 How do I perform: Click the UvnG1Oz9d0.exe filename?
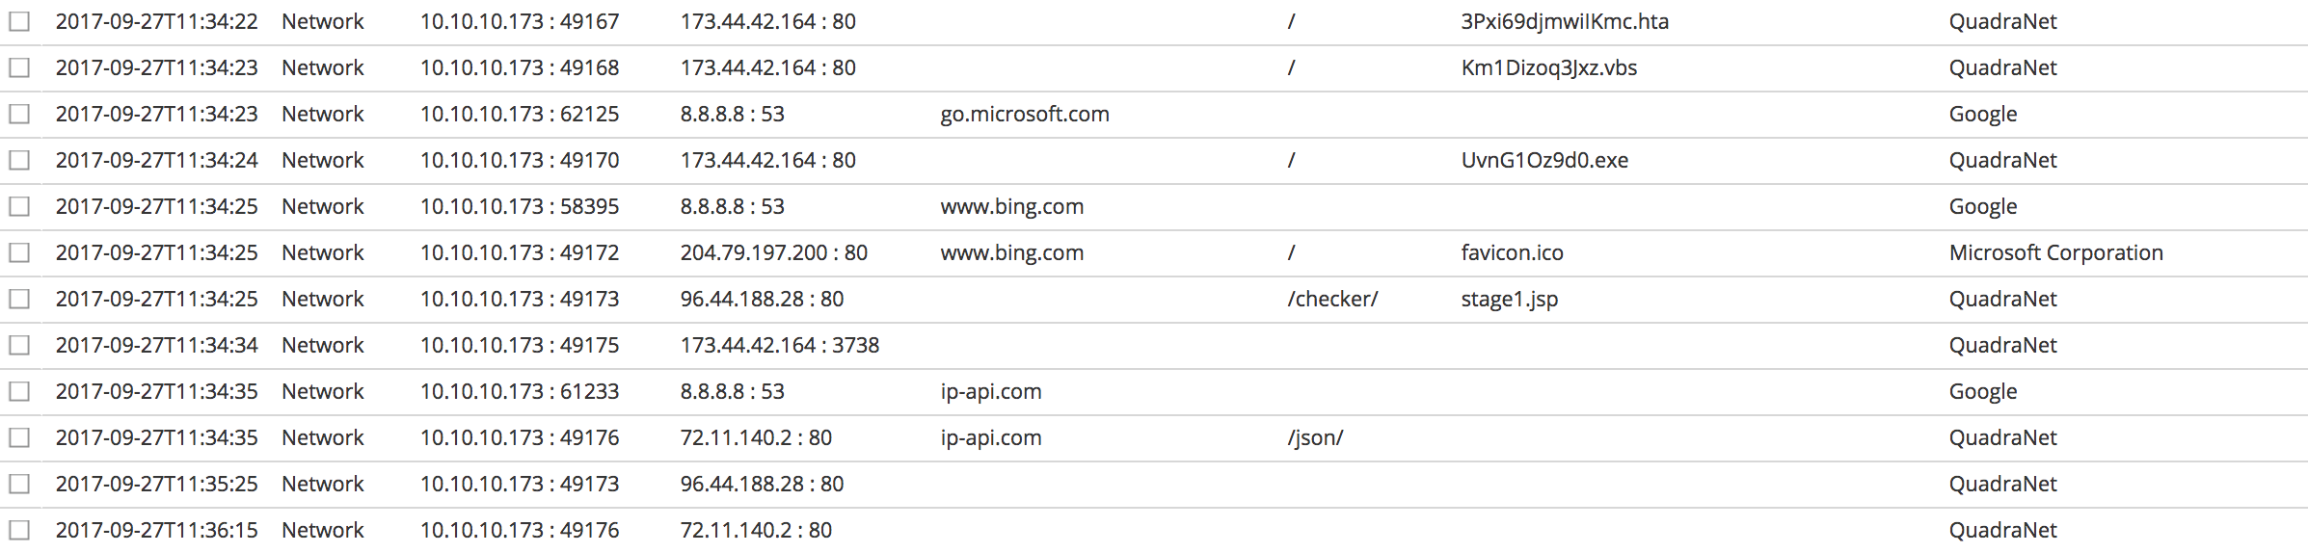(1544, 160)
